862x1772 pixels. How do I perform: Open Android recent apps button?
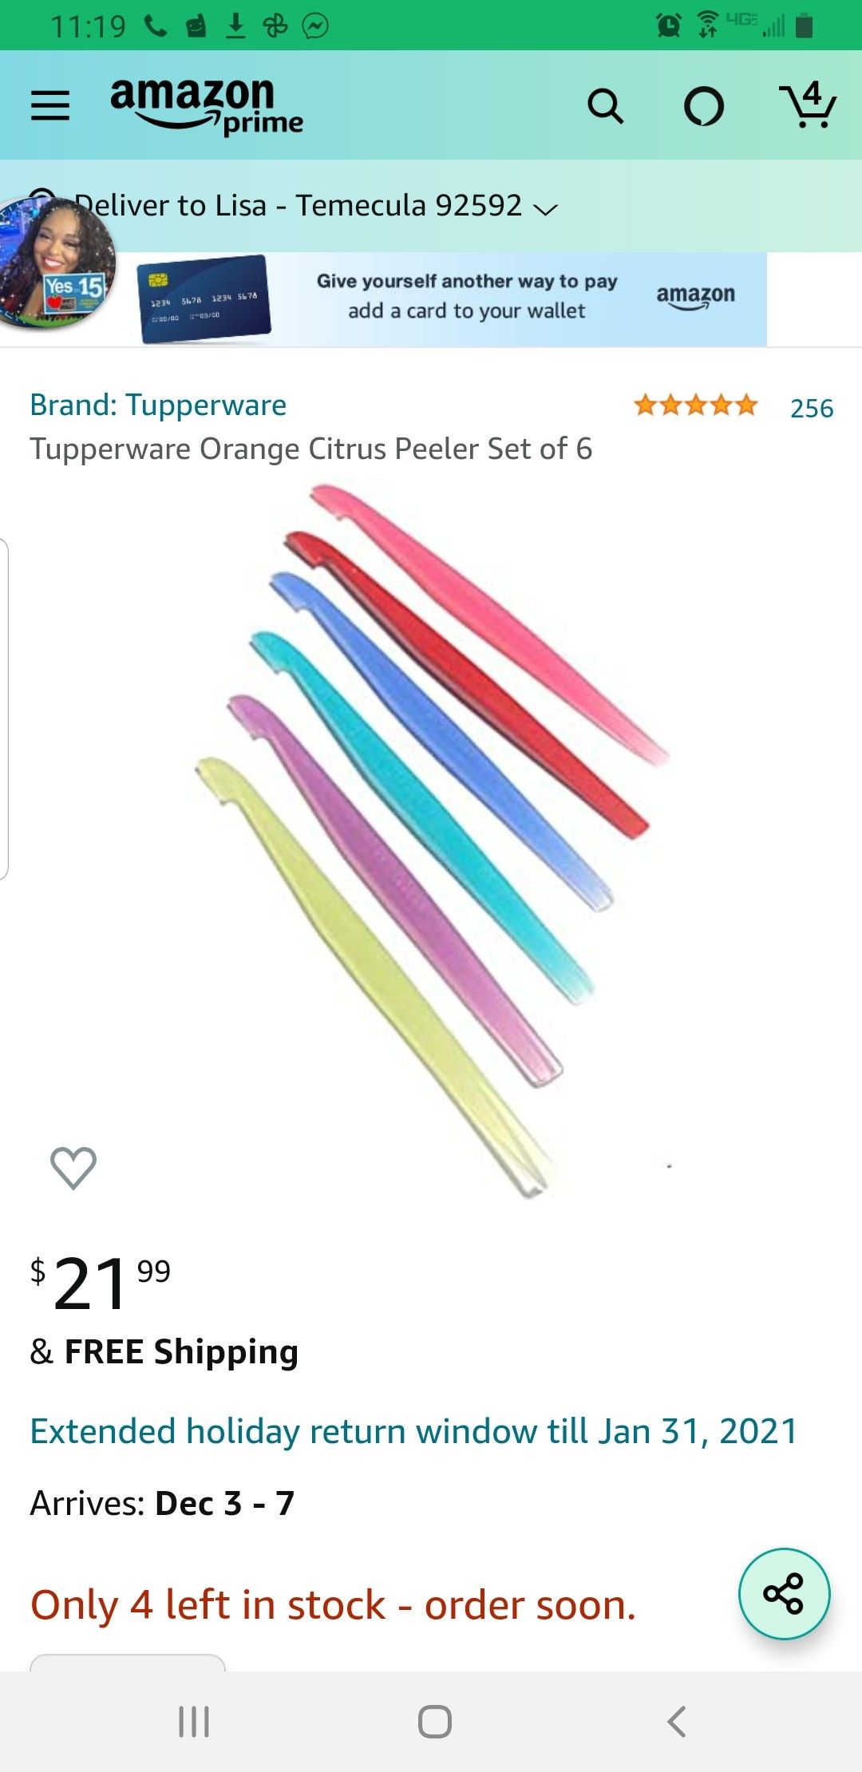[194, 1722]
